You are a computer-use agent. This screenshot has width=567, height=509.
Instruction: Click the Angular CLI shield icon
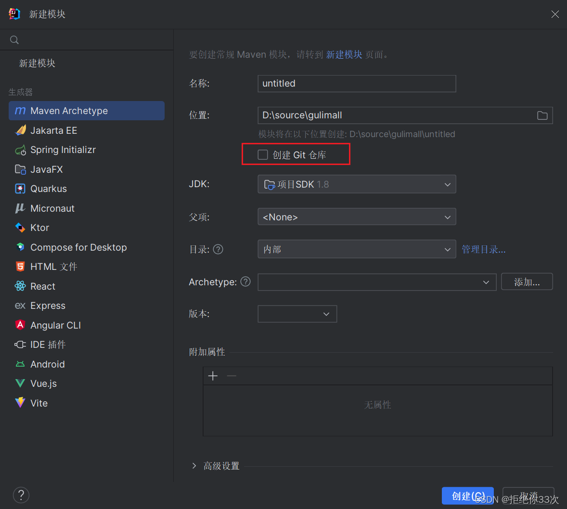(20, 325)
